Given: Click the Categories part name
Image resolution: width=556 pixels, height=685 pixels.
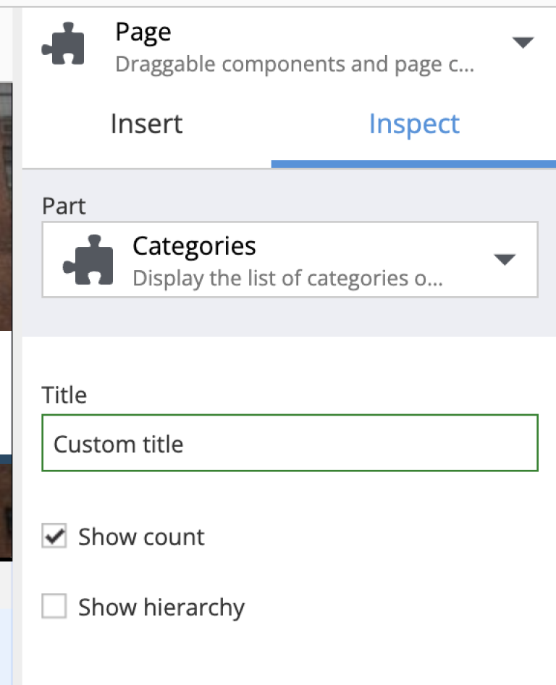Looking at the screenshot, I should pyautogui.click(x=193, y=246).
